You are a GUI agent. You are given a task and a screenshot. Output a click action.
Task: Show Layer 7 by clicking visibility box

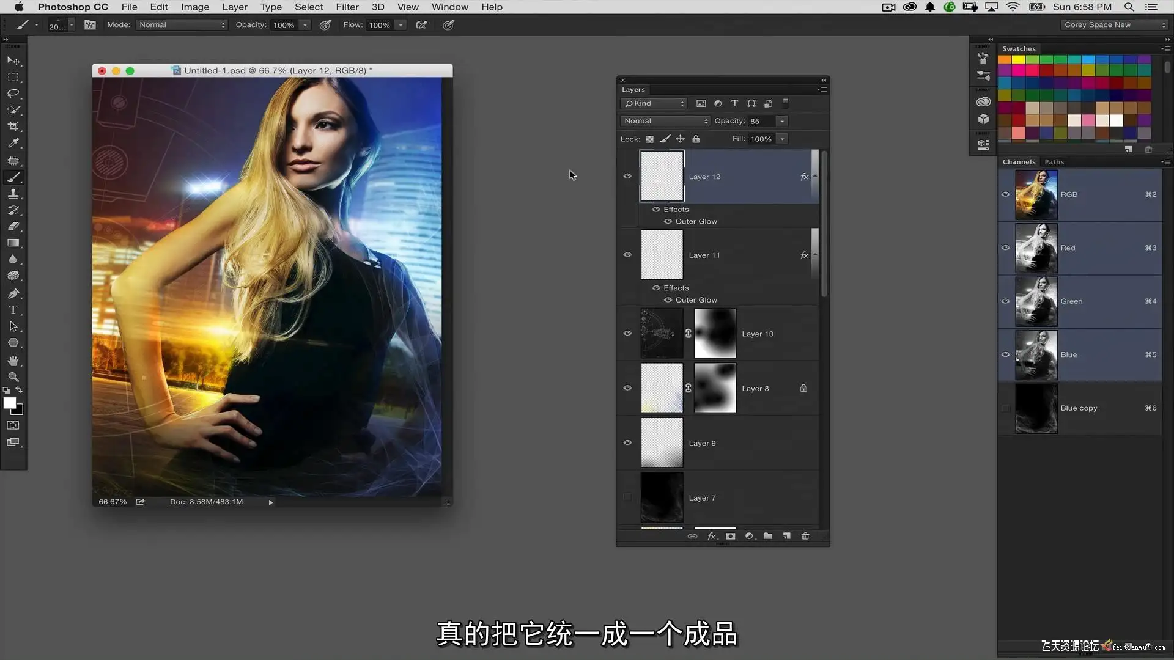[x=627, y=497]
